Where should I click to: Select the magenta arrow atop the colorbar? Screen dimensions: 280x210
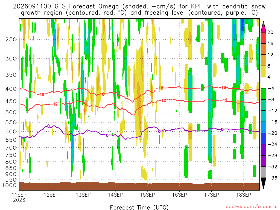click(263, 27)
